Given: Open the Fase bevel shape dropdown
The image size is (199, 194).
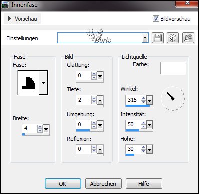Looking at the screenshot, I should (x=43, y=83).
